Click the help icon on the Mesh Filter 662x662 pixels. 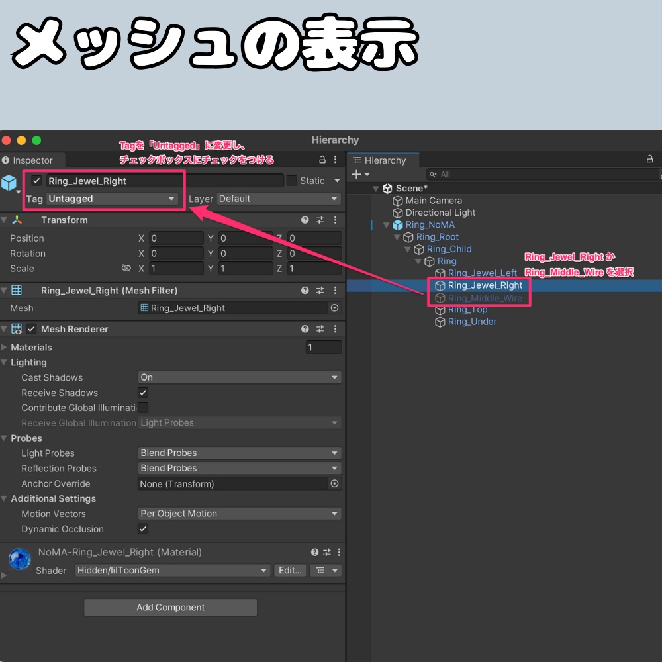pyautogui.click(x=304, y=290)
